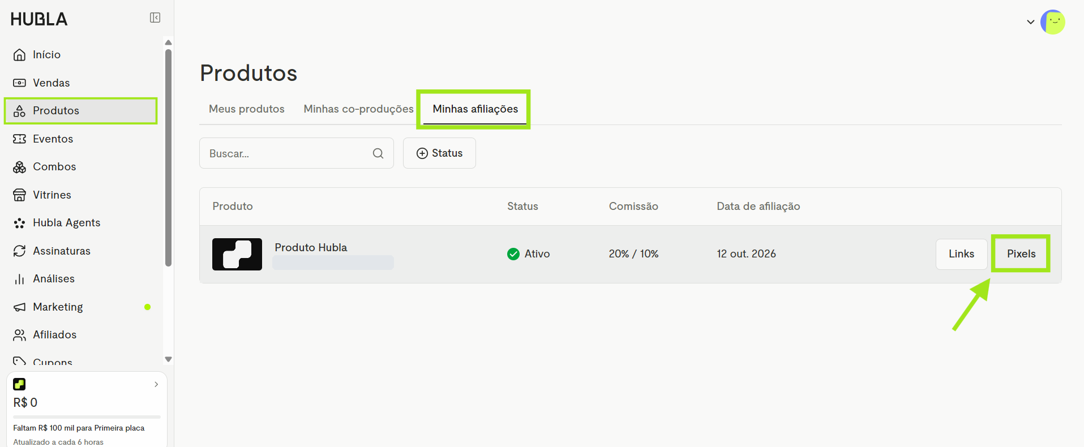The height and width of the screenshot is (447, 1084).
Task: Click the sidebar scrollbar thumb
Action: pos(168,157)
